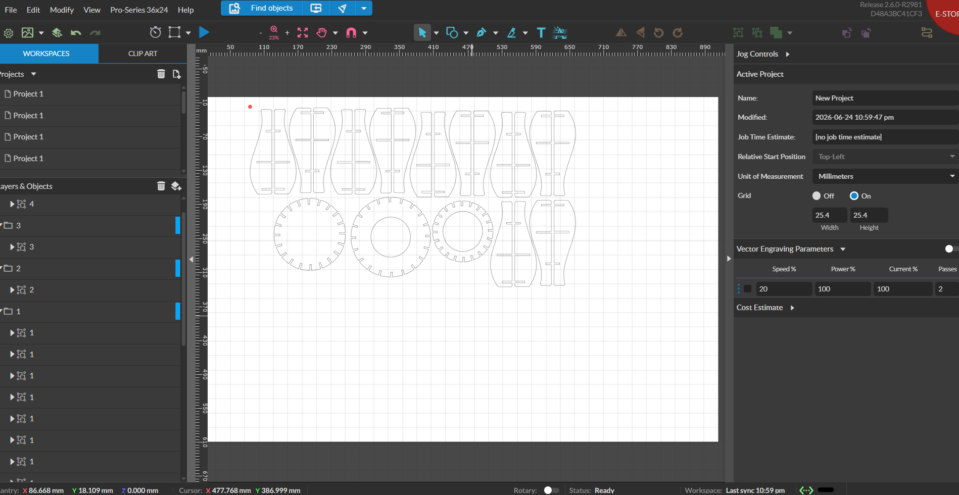Toggle the blue marker on layer 3 folder
Image resolution: width=959 pixels, height=495 pixels.
pos(178,225)
